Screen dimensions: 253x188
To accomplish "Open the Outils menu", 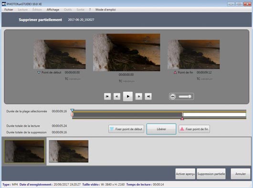I will click(68, 10).
